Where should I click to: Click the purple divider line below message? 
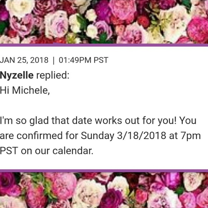pyautogui.click(x=104, y=171)
